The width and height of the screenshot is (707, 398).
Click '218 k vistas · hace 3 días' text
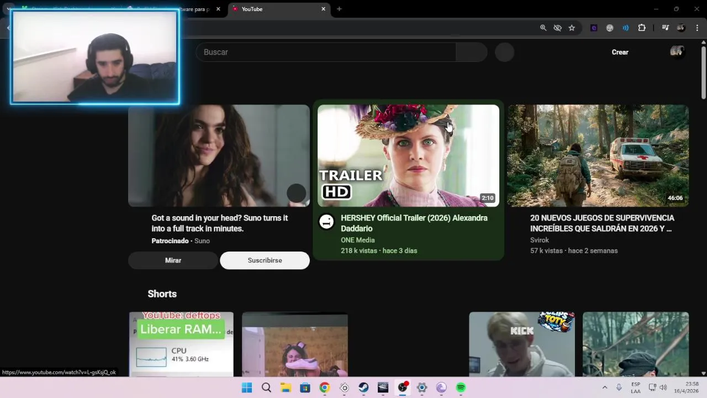tap(379, 250)
